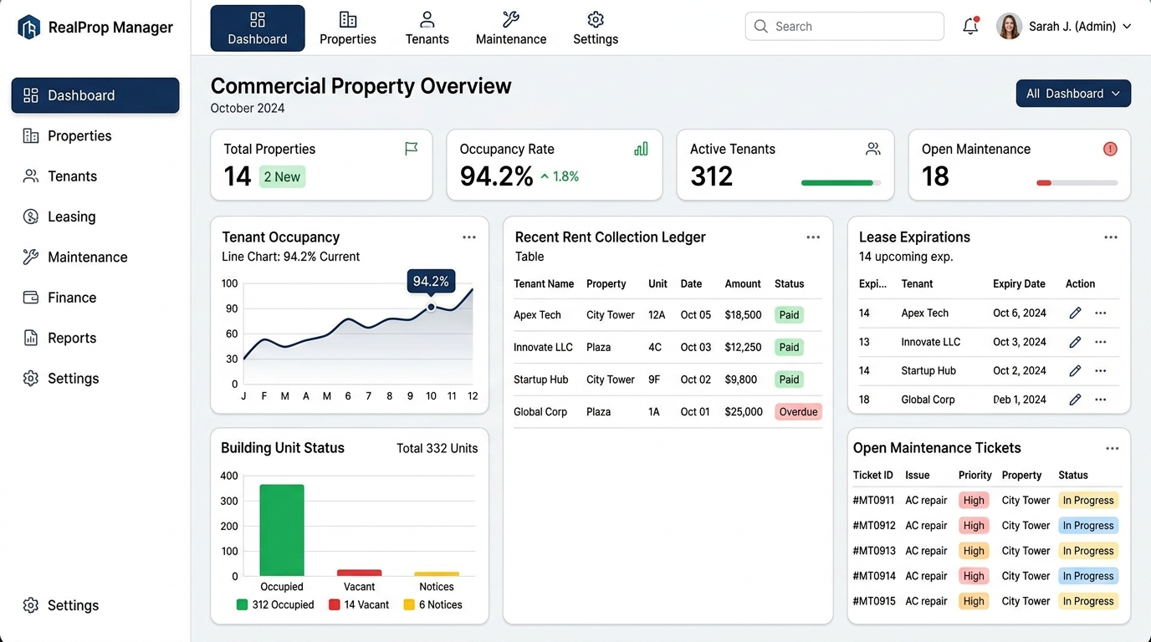Viewport: 1151px width, 642px height.
Task: Edit the Innovate LLC lease expiration
Action: 1075,342
